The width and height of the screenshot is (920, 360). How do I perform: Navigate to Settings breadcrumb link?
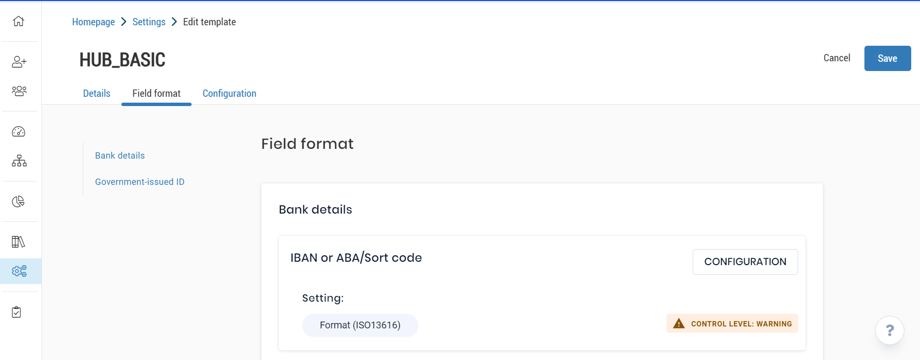[x=149, y=22]
